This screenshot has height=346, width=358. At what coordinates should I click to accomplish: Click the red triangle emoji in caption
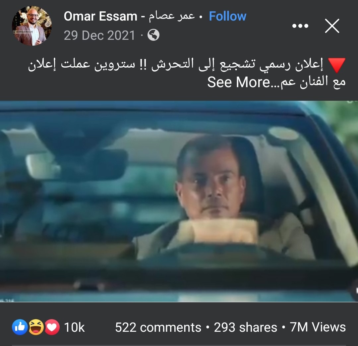337,65
